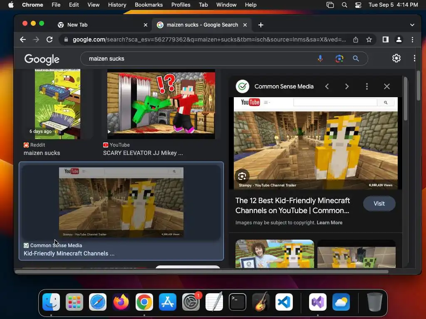Open the Chrome profile avatar menu
The width and height of the screenshot is (426, 319).
tap(399, 39)
